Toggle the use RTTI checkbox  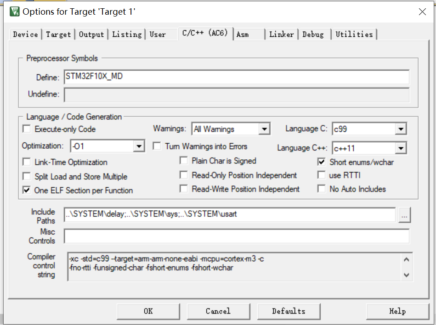click(322, 175)
